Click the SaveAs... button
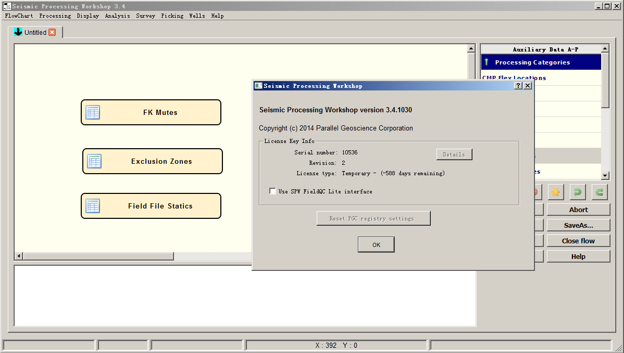The height and width of the screenshot is (353, 624). pos(578,225)
